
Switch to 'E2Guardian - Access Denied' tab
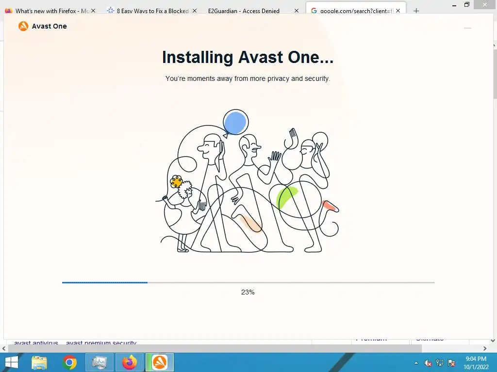[244, 11]
